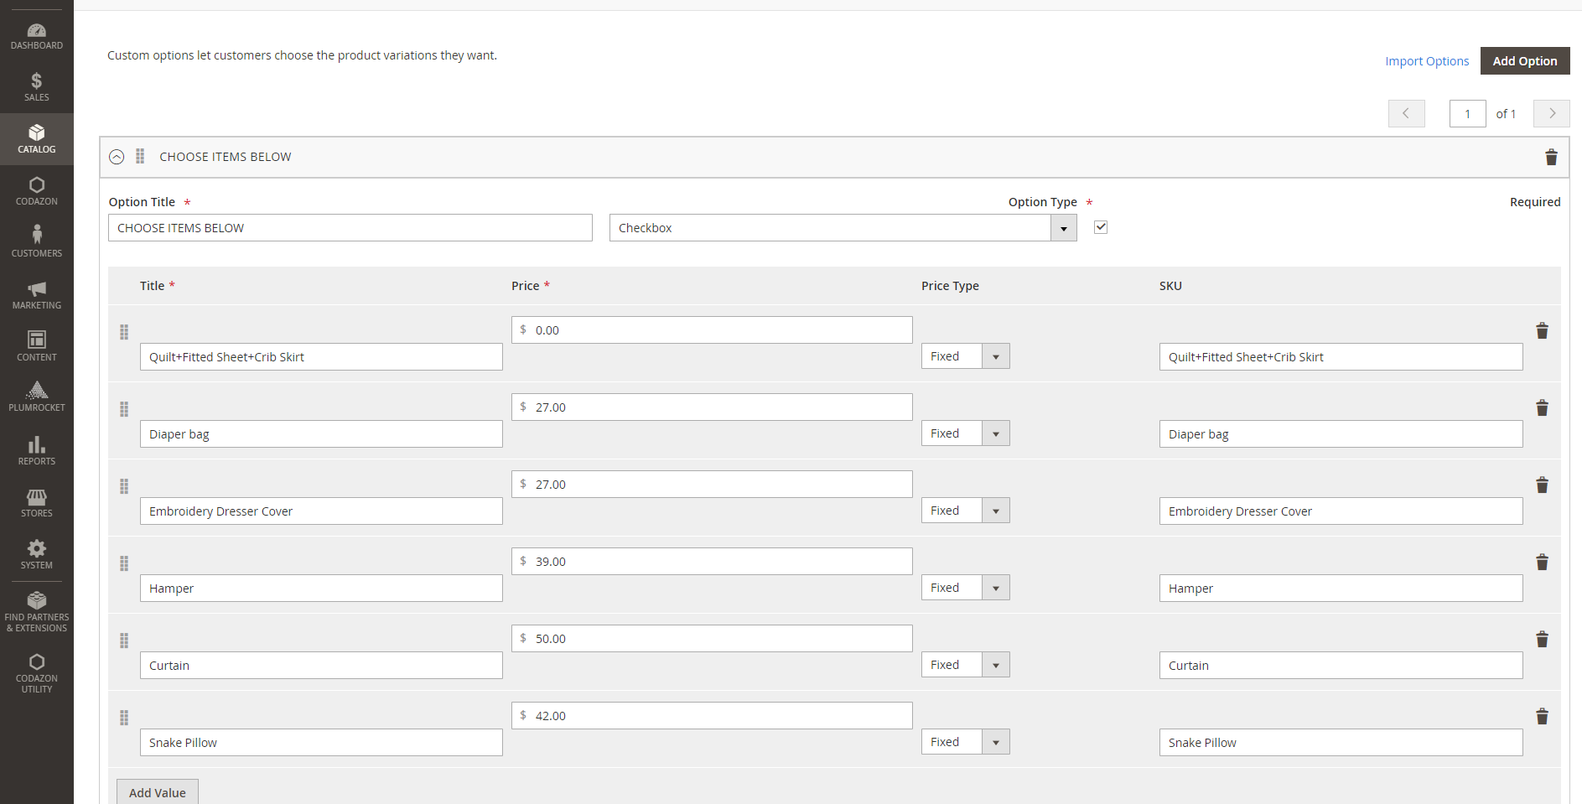Delete the Diaper bag option row
Viewport: 1582px width, 804px height.
1543,407
